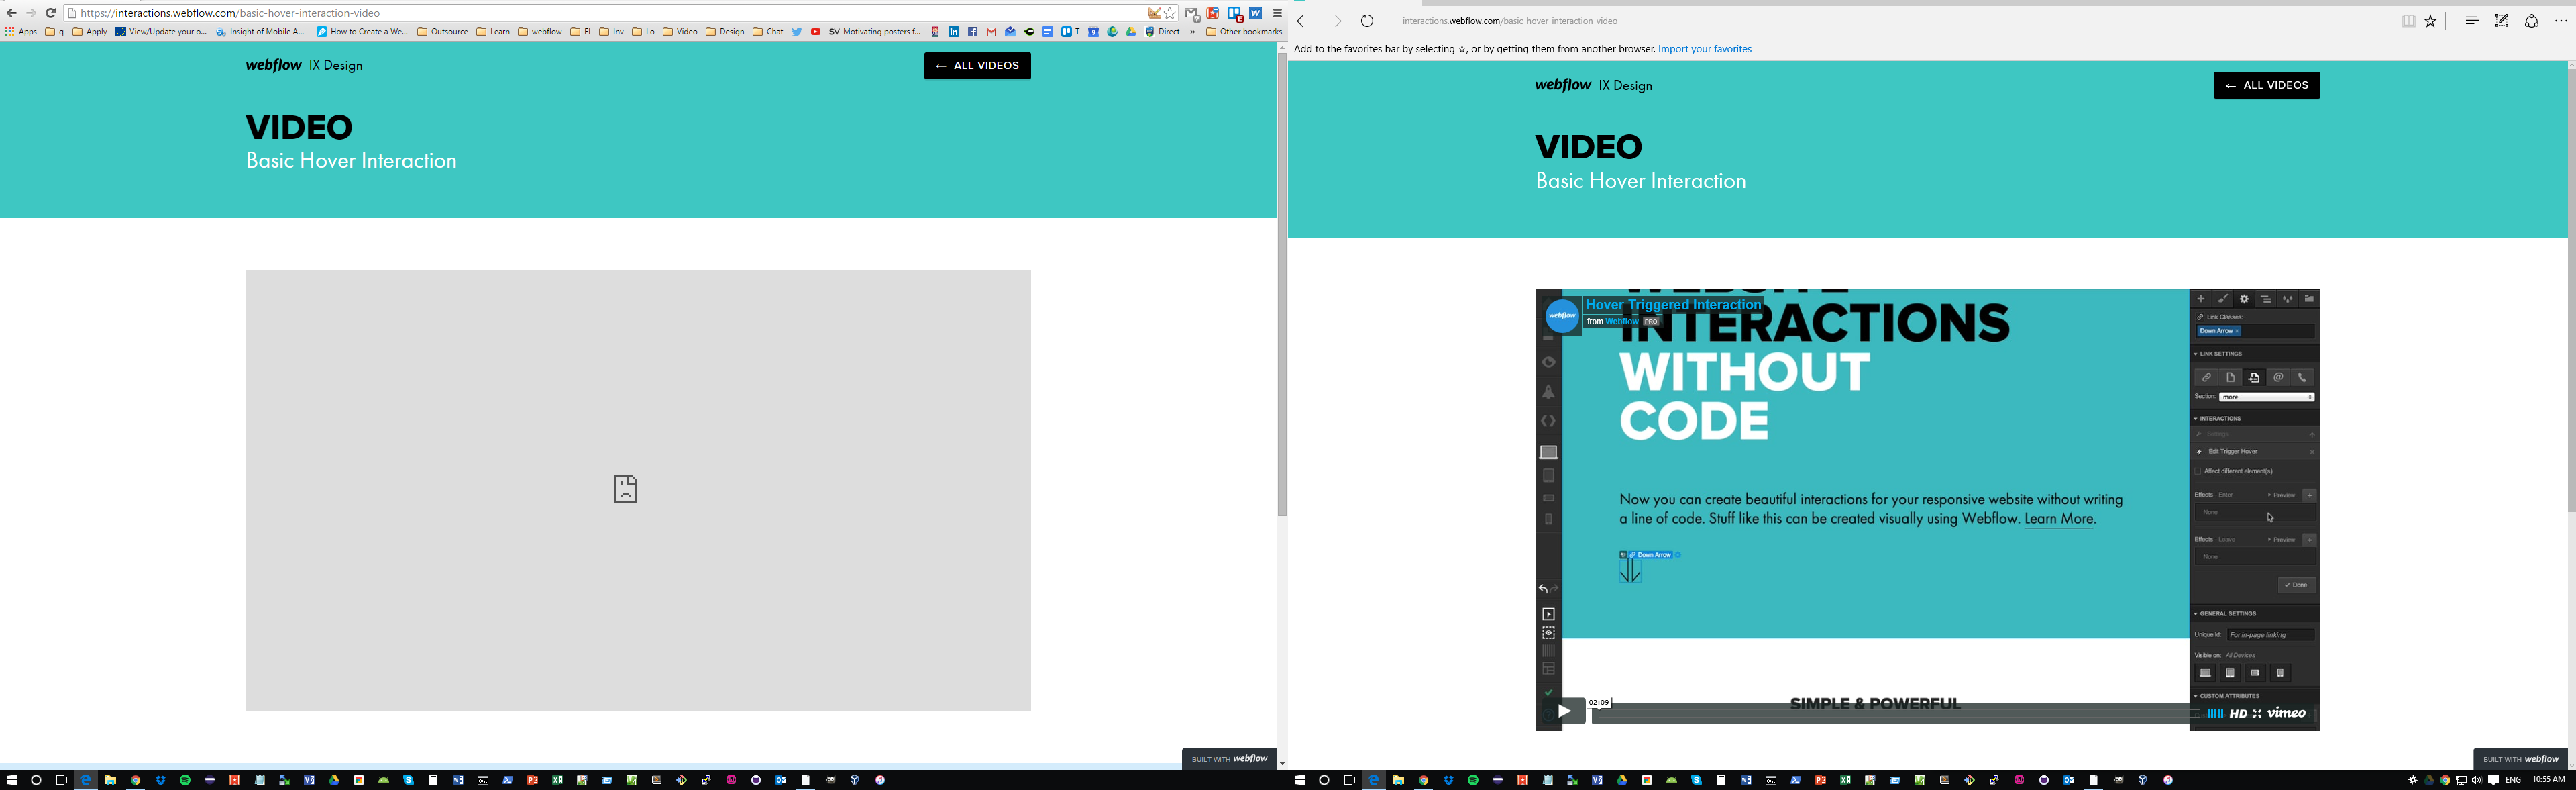
Task: Open the Gmail bookmark icon
Action: (991, 32)
